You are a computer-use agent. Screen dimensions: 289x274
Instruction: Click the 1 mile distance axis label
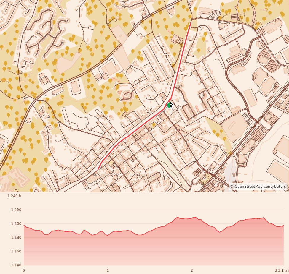(x=108, y=270)
